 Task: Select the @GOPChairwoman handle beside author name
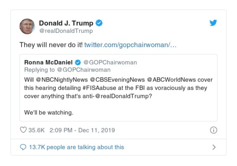click(110, 63)
